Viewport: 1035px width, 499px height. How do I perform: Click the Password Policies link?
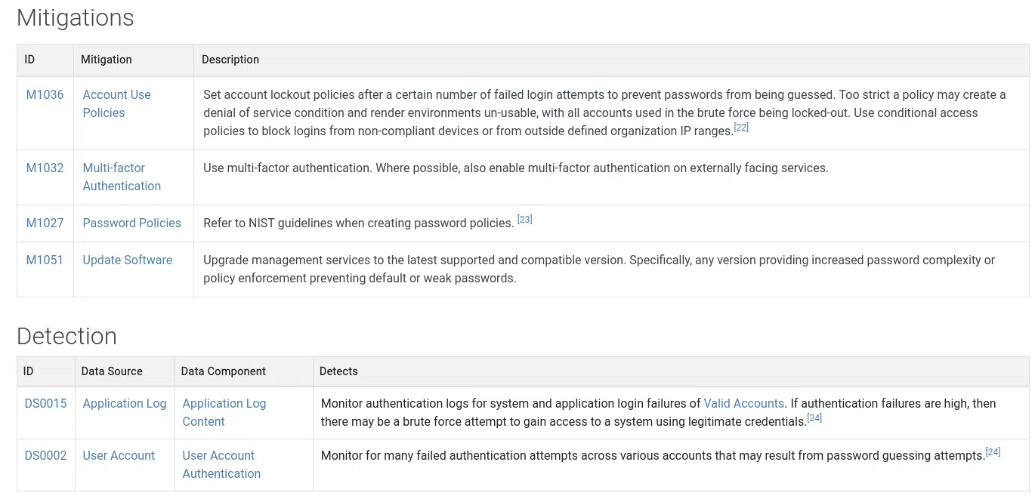[131, 223]
